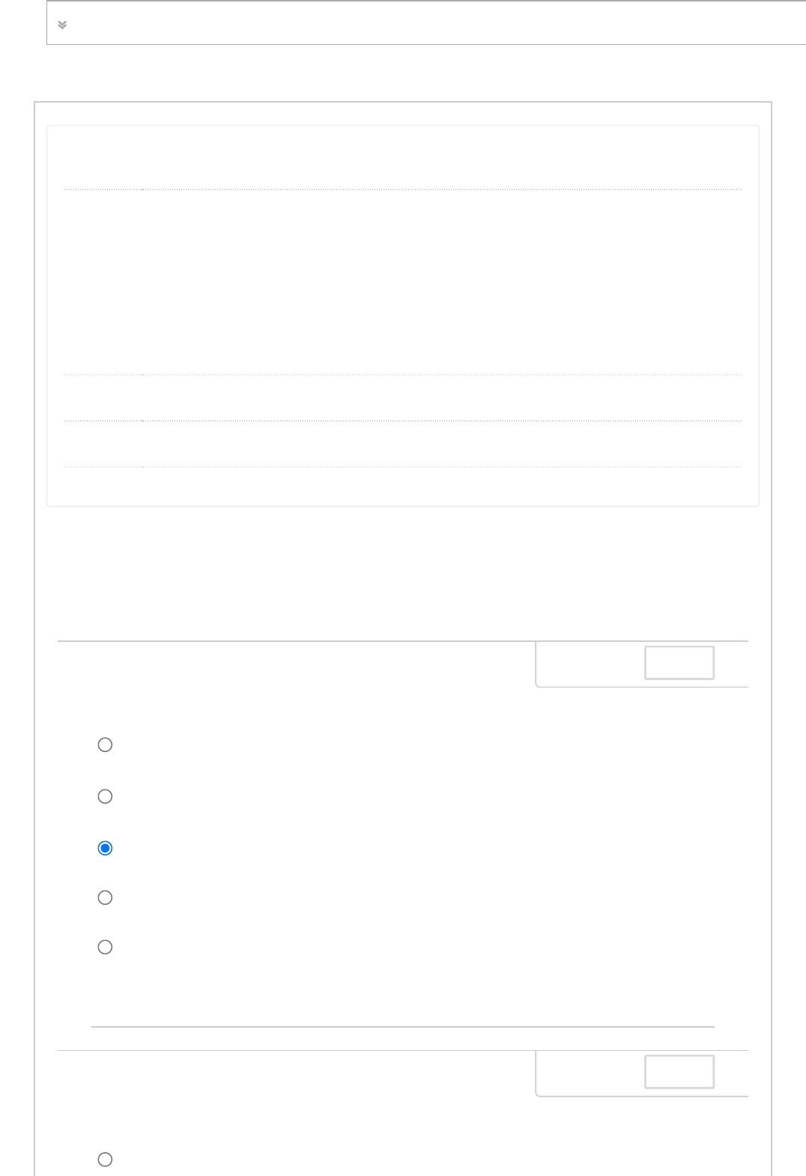The image size is (806, 1176).
Task: Click the header row of the details box
Action: (x=403, y=159)
